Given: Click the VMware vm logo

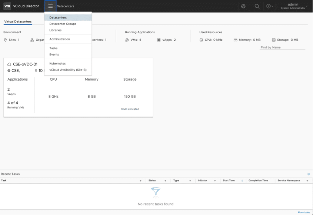Looking at the screenshot, I should pos(7,6).
